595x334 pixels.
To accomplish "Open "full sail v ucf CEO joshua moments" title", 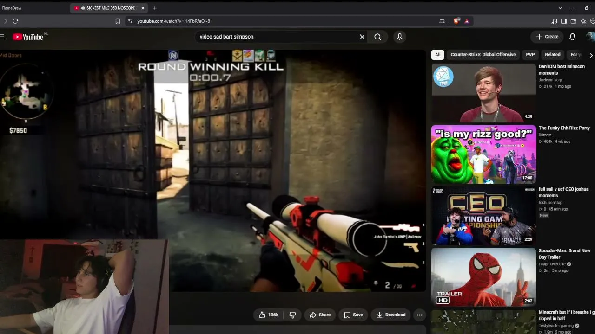I will point(563,193).
